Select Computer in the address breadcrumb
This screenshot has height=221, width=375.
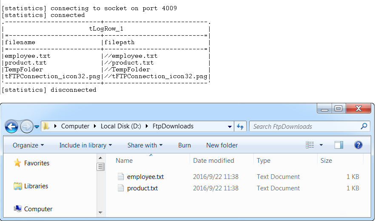click(75, 126)
